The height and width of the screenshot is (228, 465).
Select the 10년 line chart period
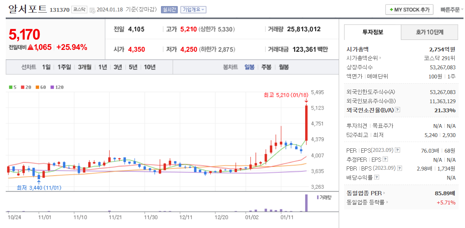pyautogui.click(x=150, y=67)
